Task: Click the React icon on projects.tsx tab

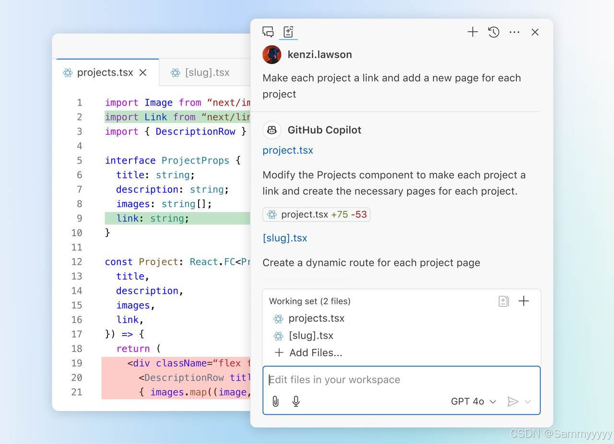Action: click(x=68, y=73)
